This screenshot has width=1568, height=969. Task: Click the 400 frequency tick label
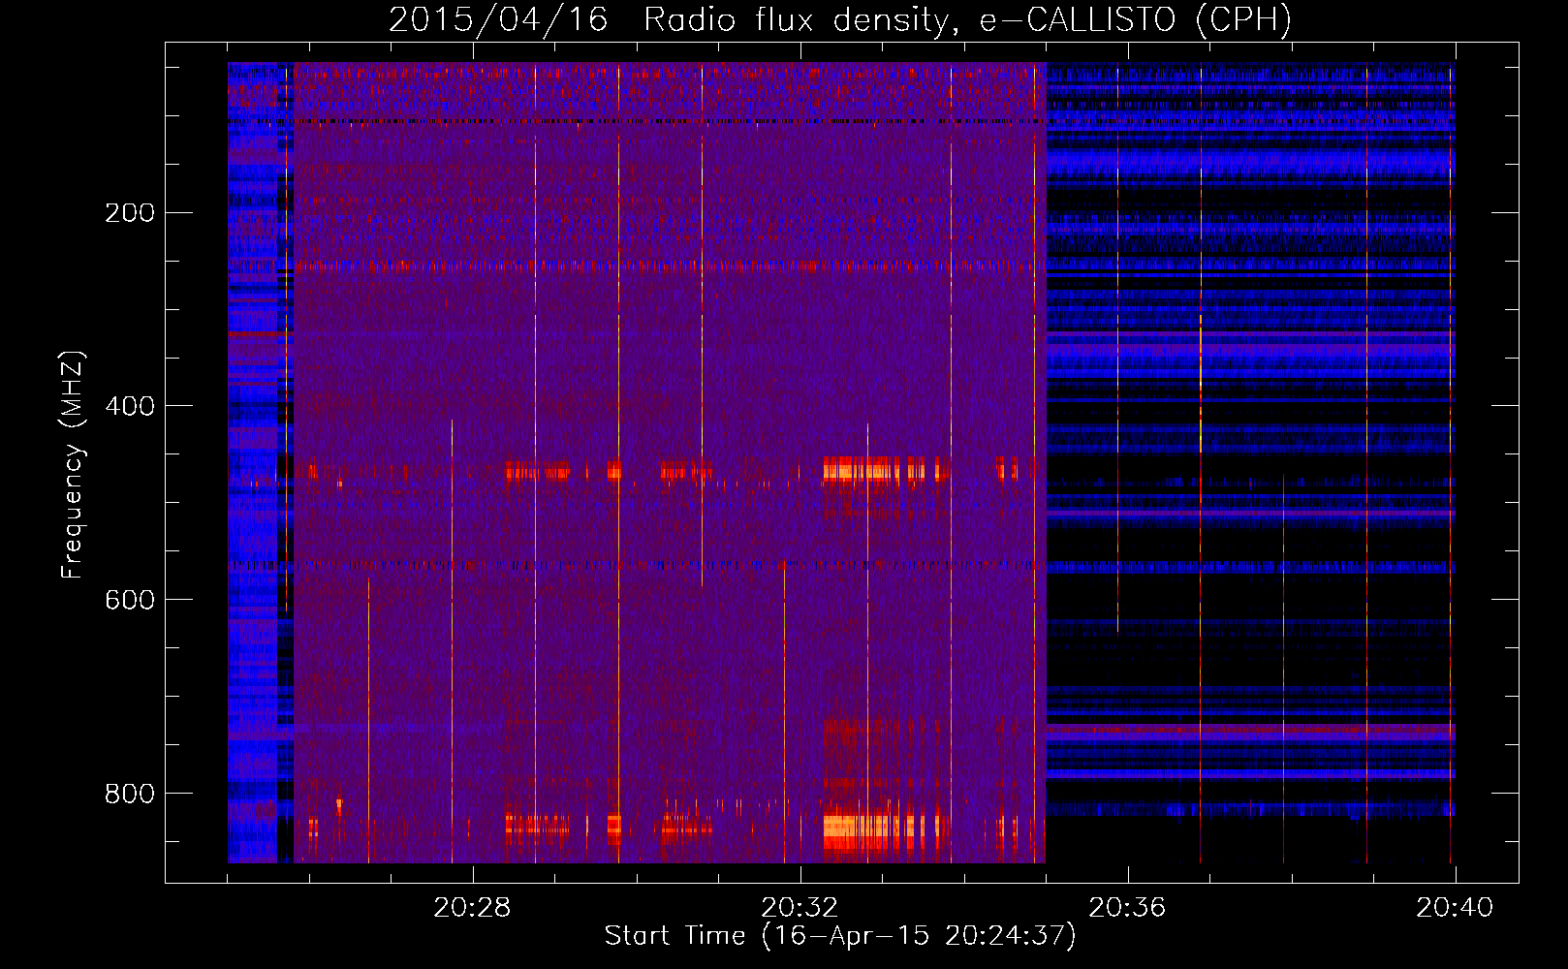(130, 406)
